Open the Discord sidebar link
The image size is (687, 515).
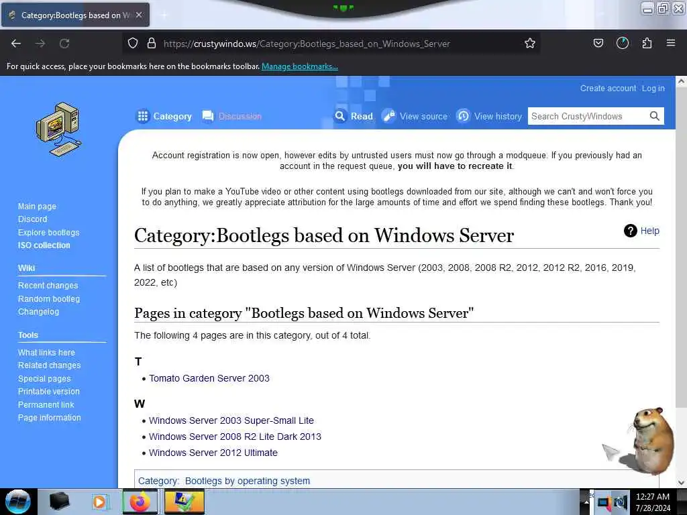point(32,219)
